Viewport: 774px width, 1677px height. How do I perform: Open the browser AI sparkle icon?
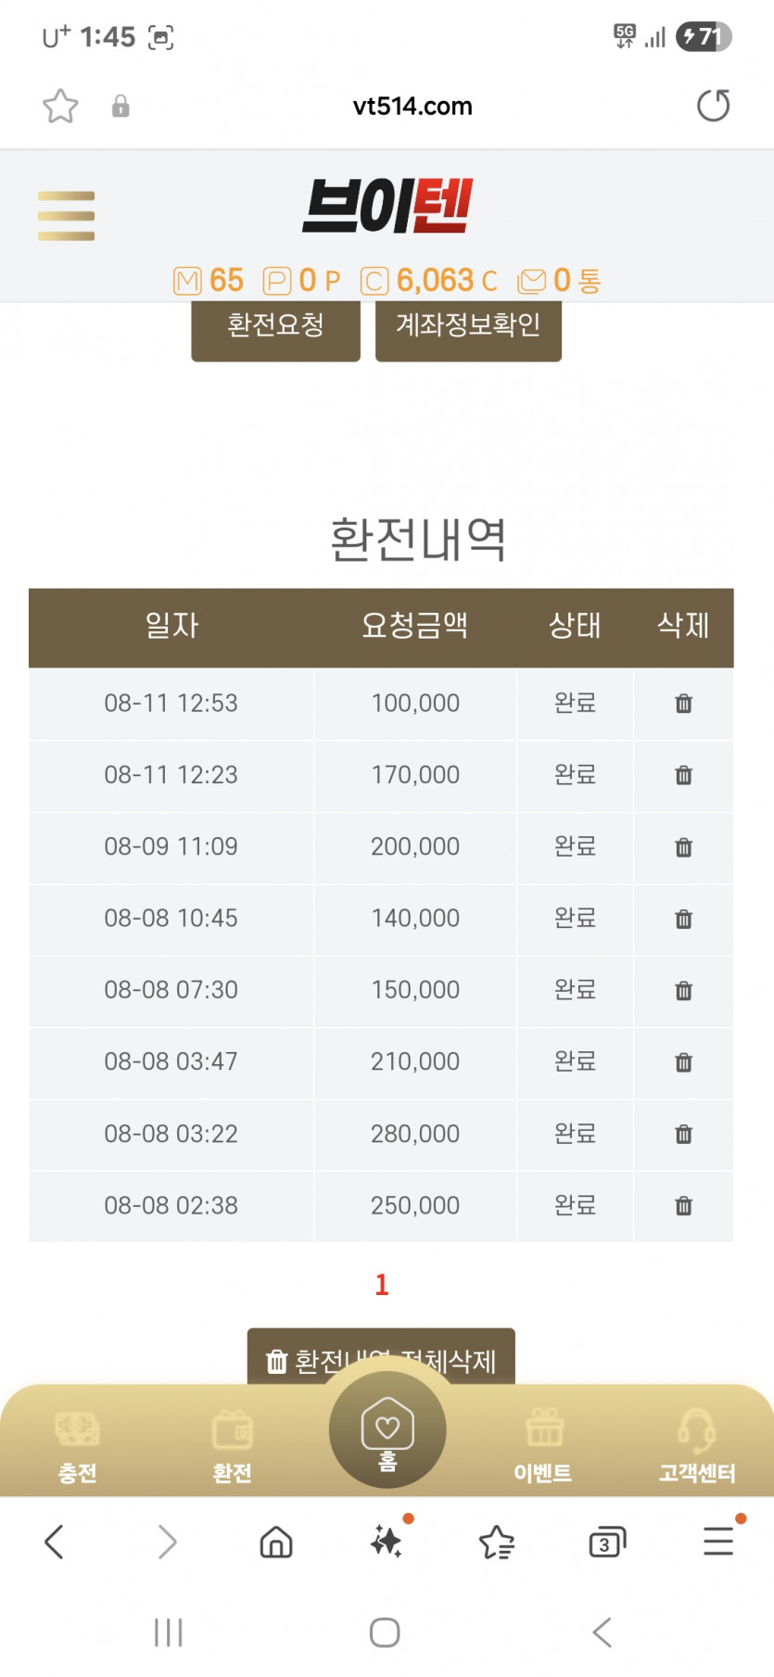[387, 1542]
